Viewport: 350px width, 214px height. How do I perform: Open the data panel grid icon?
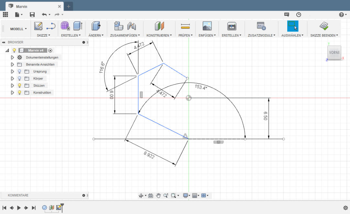[5, 15]
